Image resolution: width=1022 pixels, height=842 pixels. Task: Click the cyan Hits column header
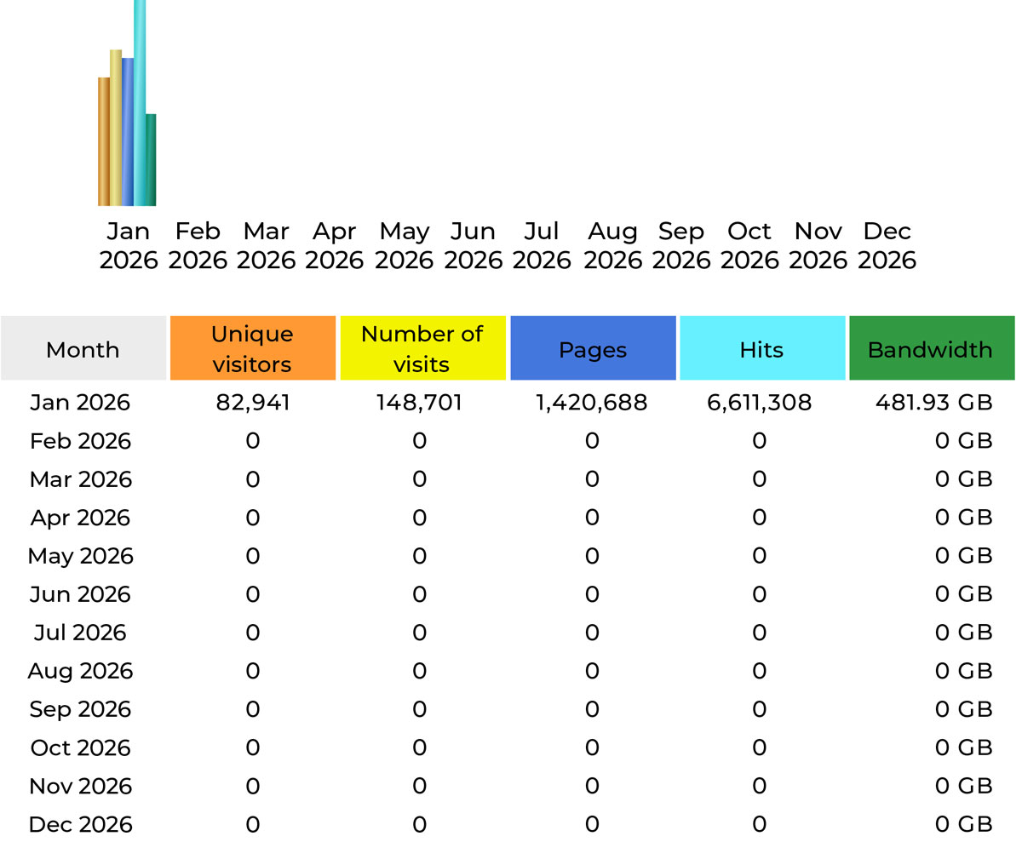[761, 349]
